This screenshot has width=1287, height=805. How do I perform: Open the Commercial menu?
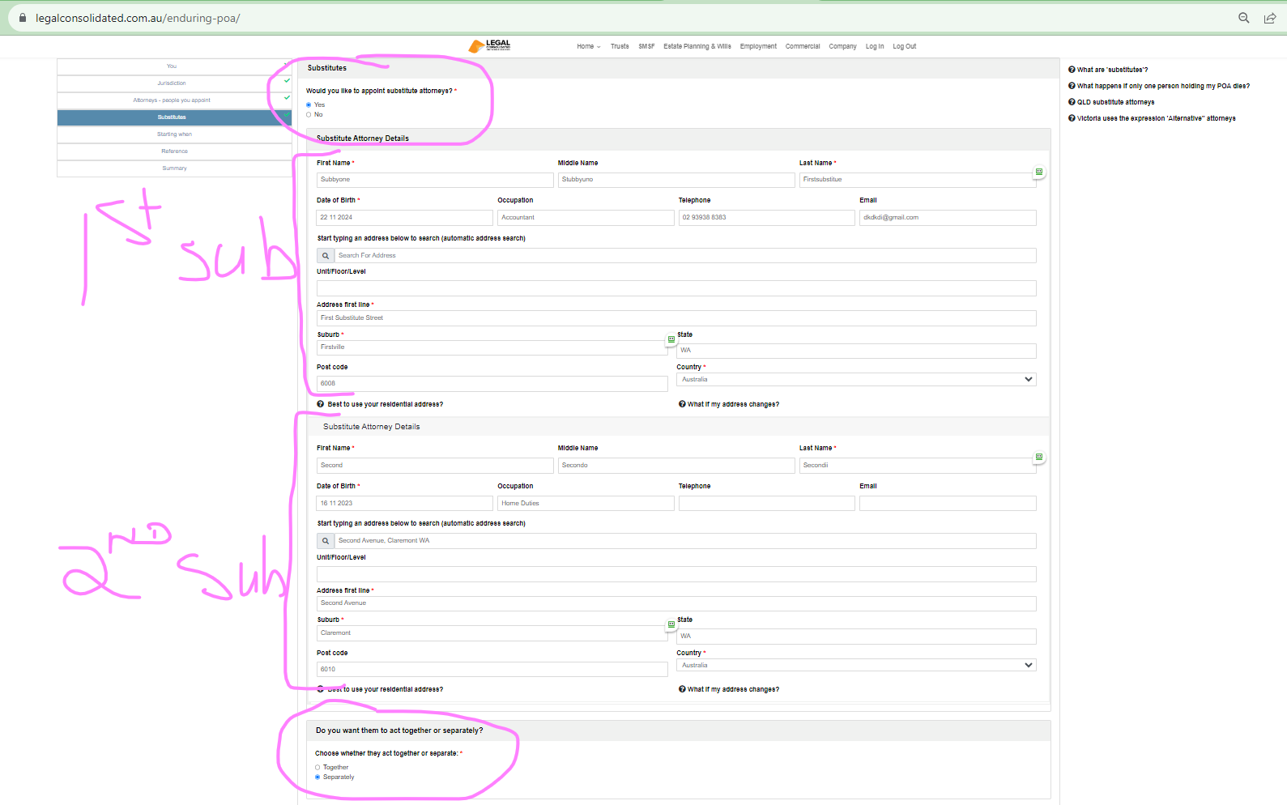coord(803,46)
